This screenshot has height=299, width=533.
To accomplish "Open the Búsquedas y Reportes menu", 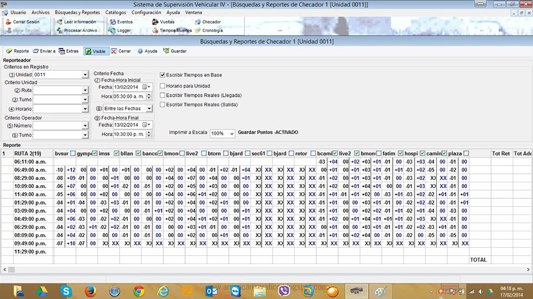I will 77,12.
